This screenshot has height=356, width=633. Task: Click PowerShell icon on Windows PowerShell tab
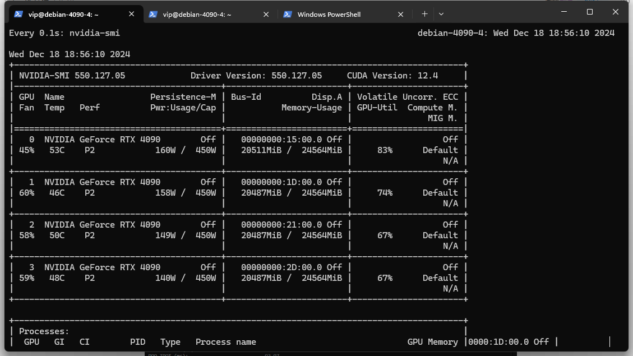pyautogui.click(x=287, y=14)
